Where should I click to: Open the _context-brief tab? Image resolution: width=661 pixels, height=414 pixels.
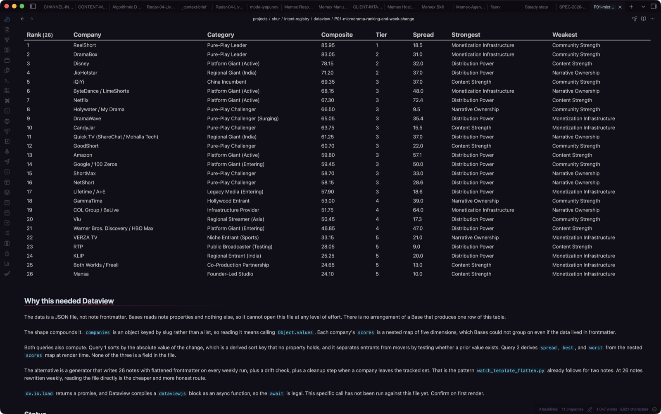click(x=195, y=7)
